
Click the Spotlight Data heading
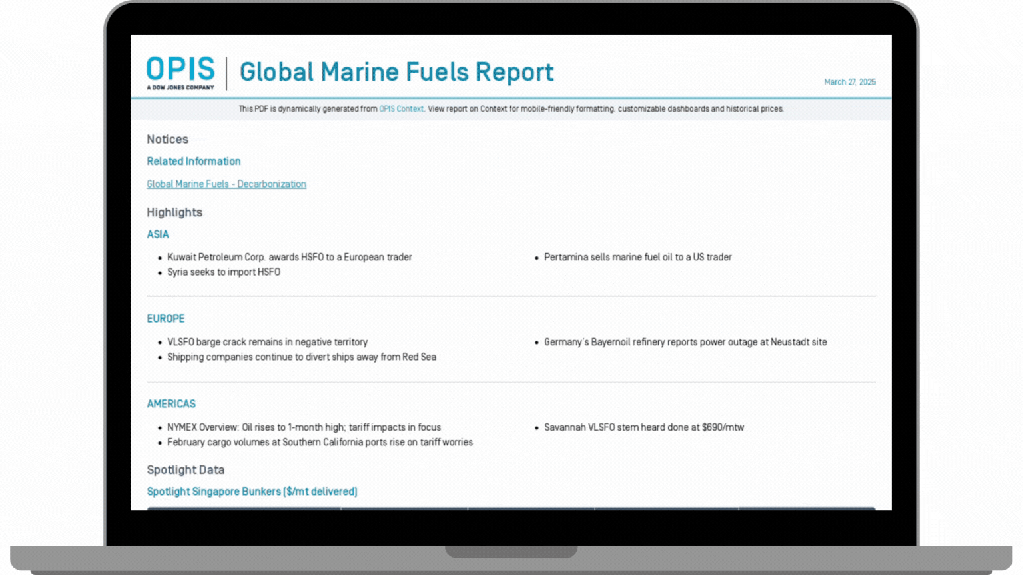(185, 470)
